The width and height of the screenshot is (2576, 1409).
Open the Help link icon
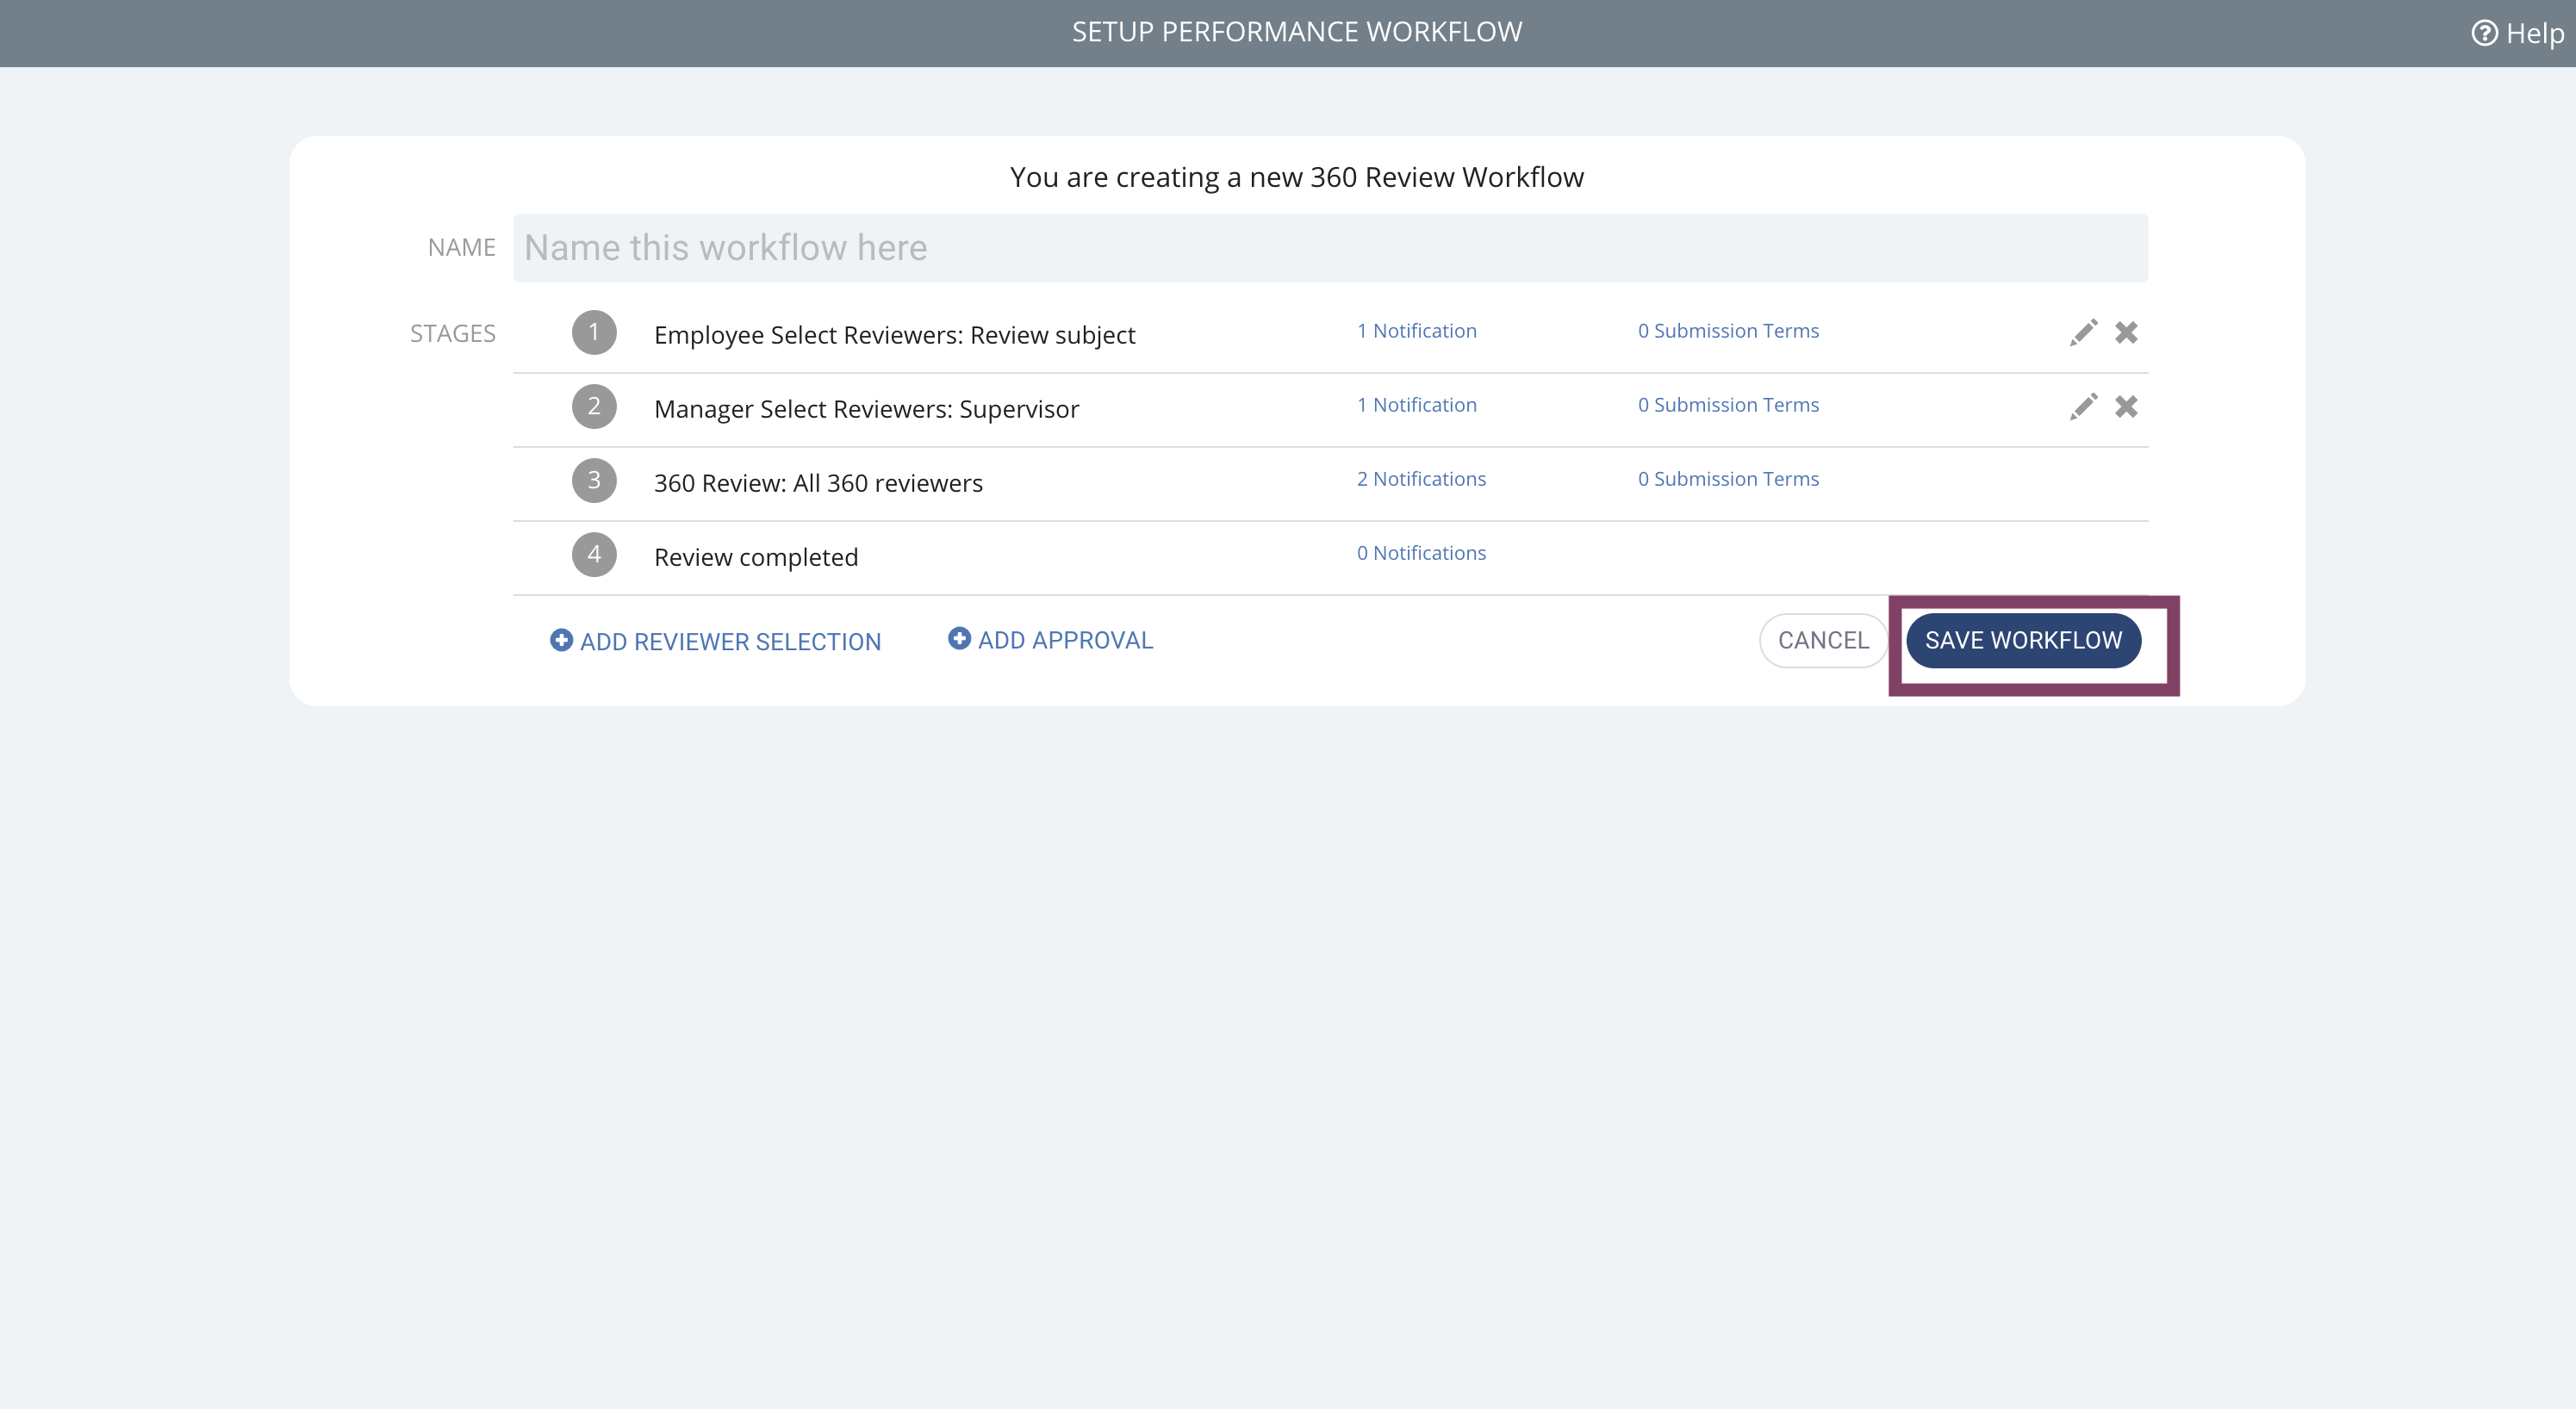point(2484,33)
